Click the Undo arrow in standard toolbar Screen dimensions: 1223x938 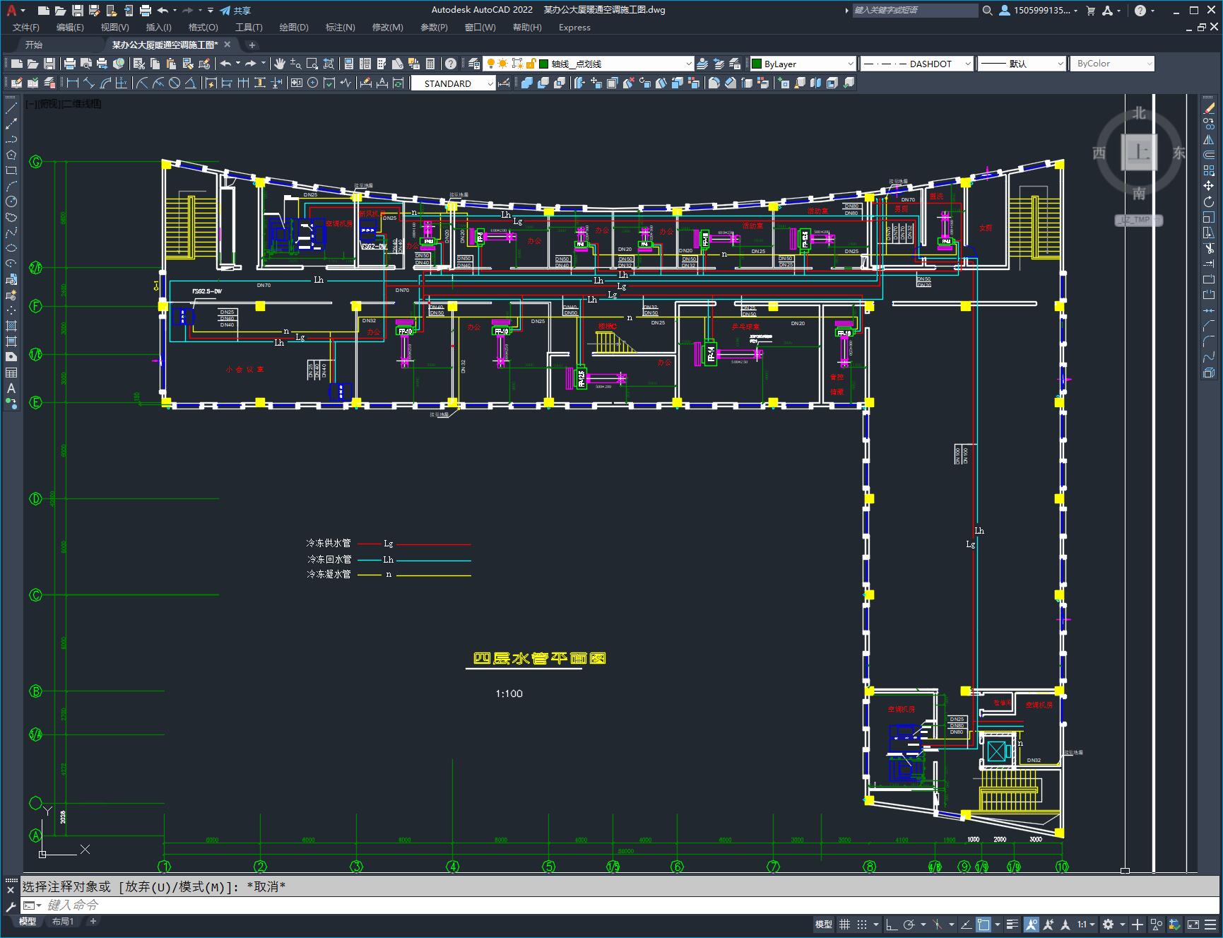(225, 64)
